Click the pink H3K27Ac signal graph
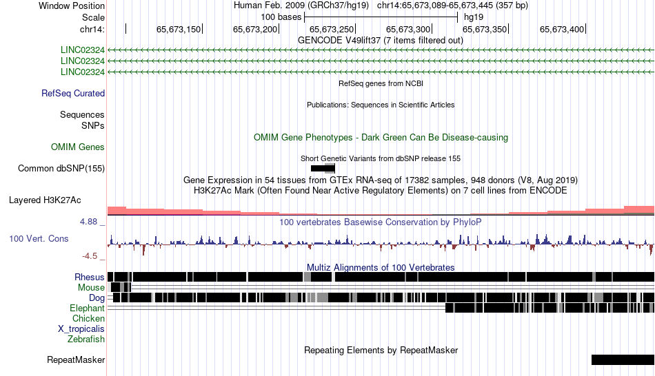Image resolution: width=655 pixels, height=376 pixels. [381, 210]
